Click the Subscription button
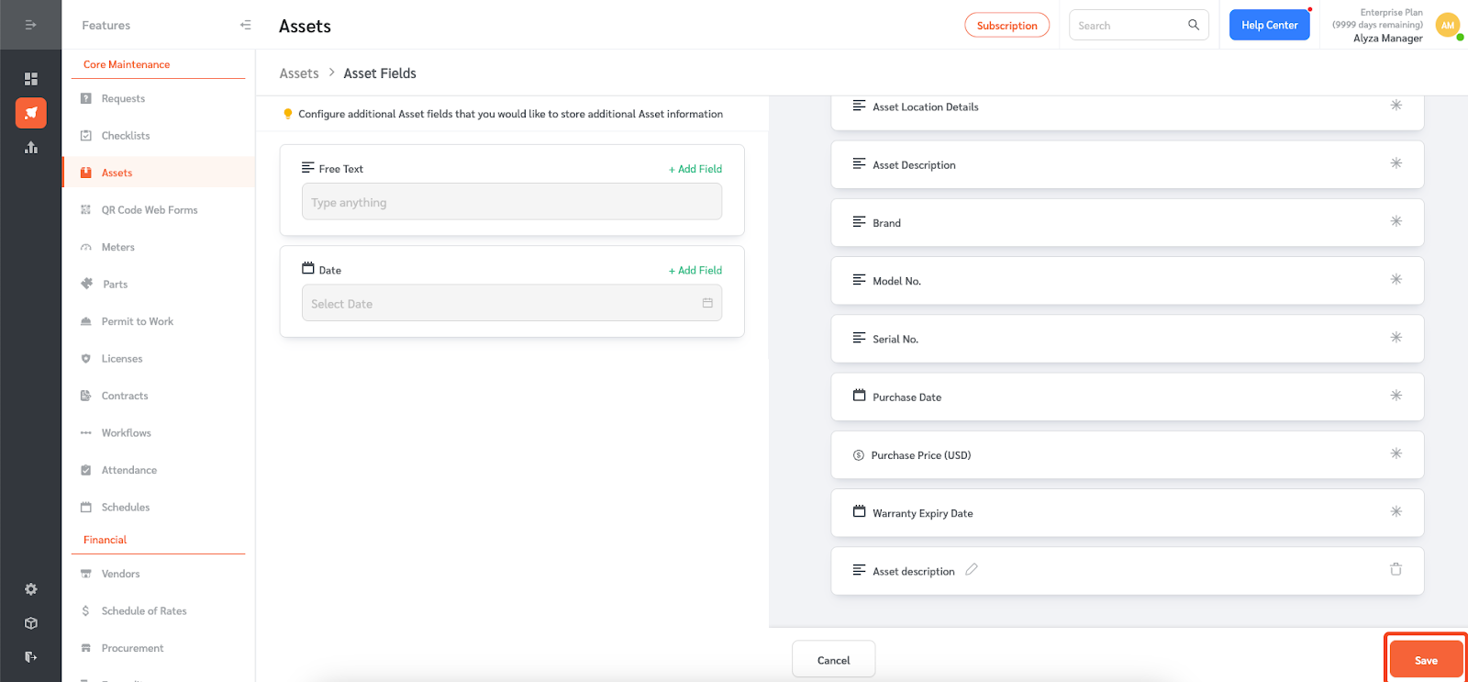1468x682 pixels. pos(1006,26)
